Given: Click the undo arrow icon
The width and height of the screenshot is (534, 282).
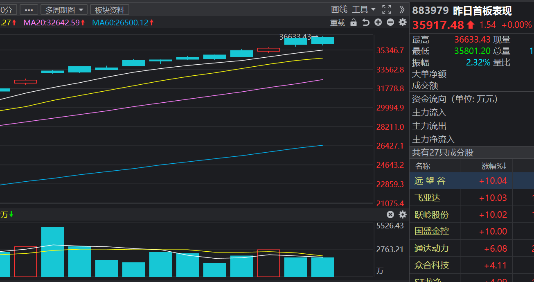Looking at the screenshot, I should tap(366, 23).
